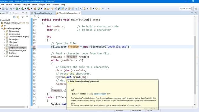199x112 pixels.
Task: Launch the Debug bug icon
Action: point(11,9)
